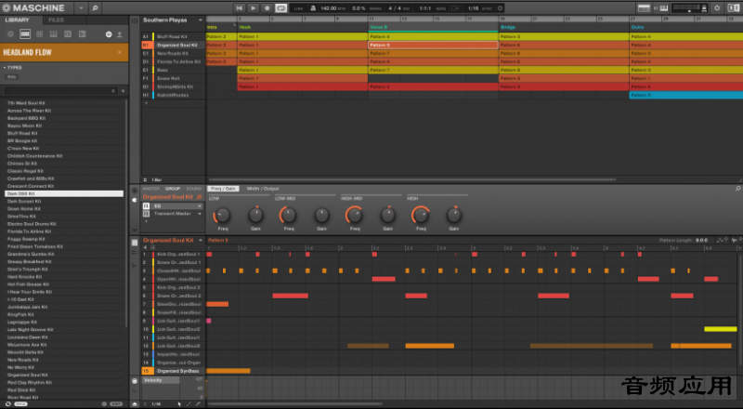The height and width of the screenshot is (409, 743).
Task: Open the Southern Playas project dropdown
Action: point(201,20)
